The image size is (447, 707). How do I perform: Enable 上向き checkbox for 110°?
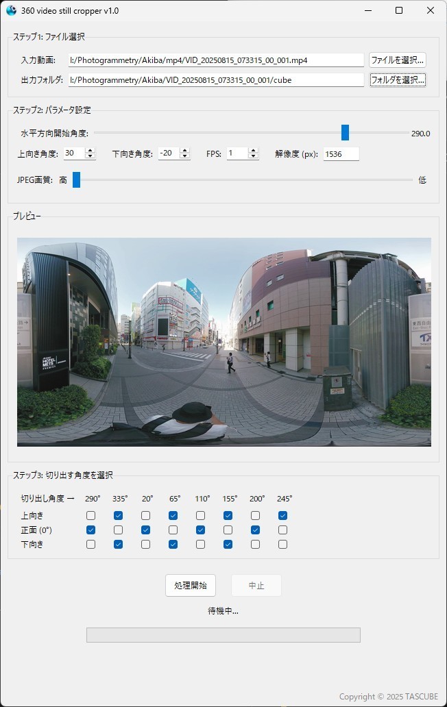200,515
